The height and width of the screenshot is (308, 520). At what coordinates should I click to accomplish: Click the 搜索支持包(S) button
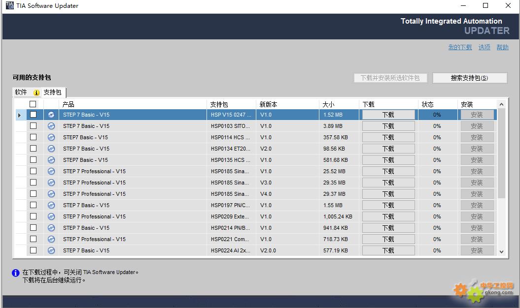470,78
